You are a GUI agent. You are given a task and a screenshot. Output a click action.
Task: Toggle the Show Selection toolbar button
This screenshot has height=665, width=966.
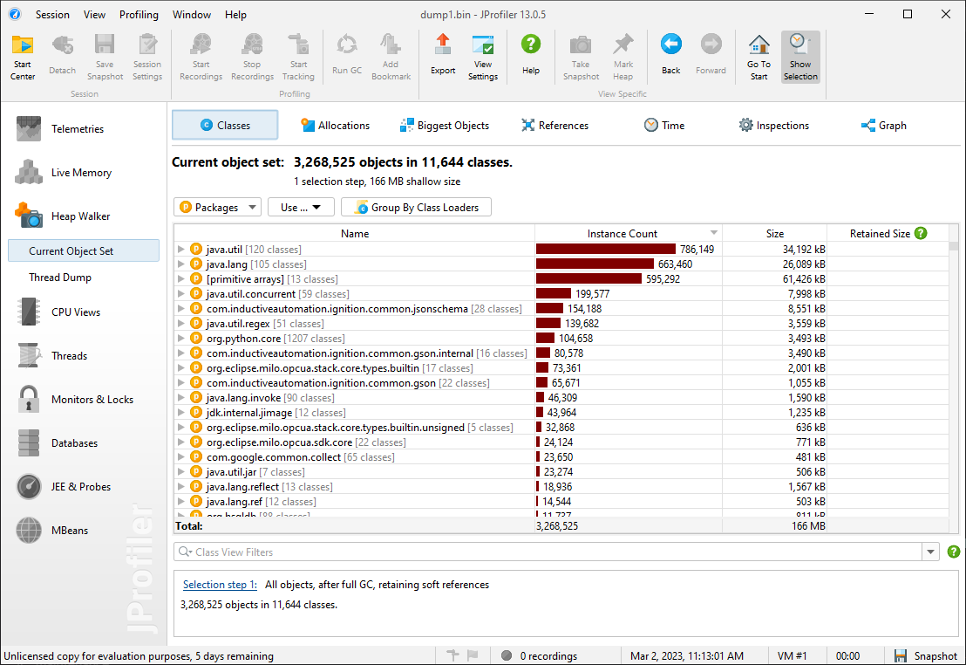(x=800, y=57)
